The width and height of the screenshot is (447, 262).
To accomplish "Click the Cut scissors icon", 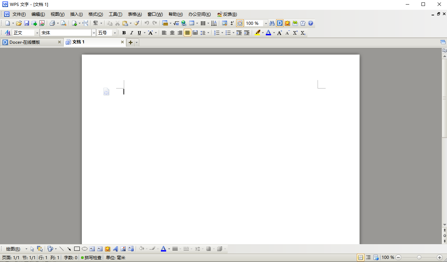I will (x=118, y=23).
